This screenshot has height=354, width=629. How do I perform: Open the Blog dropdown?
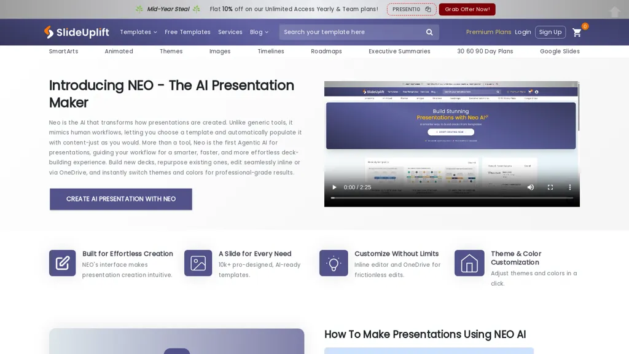[259, 32]
